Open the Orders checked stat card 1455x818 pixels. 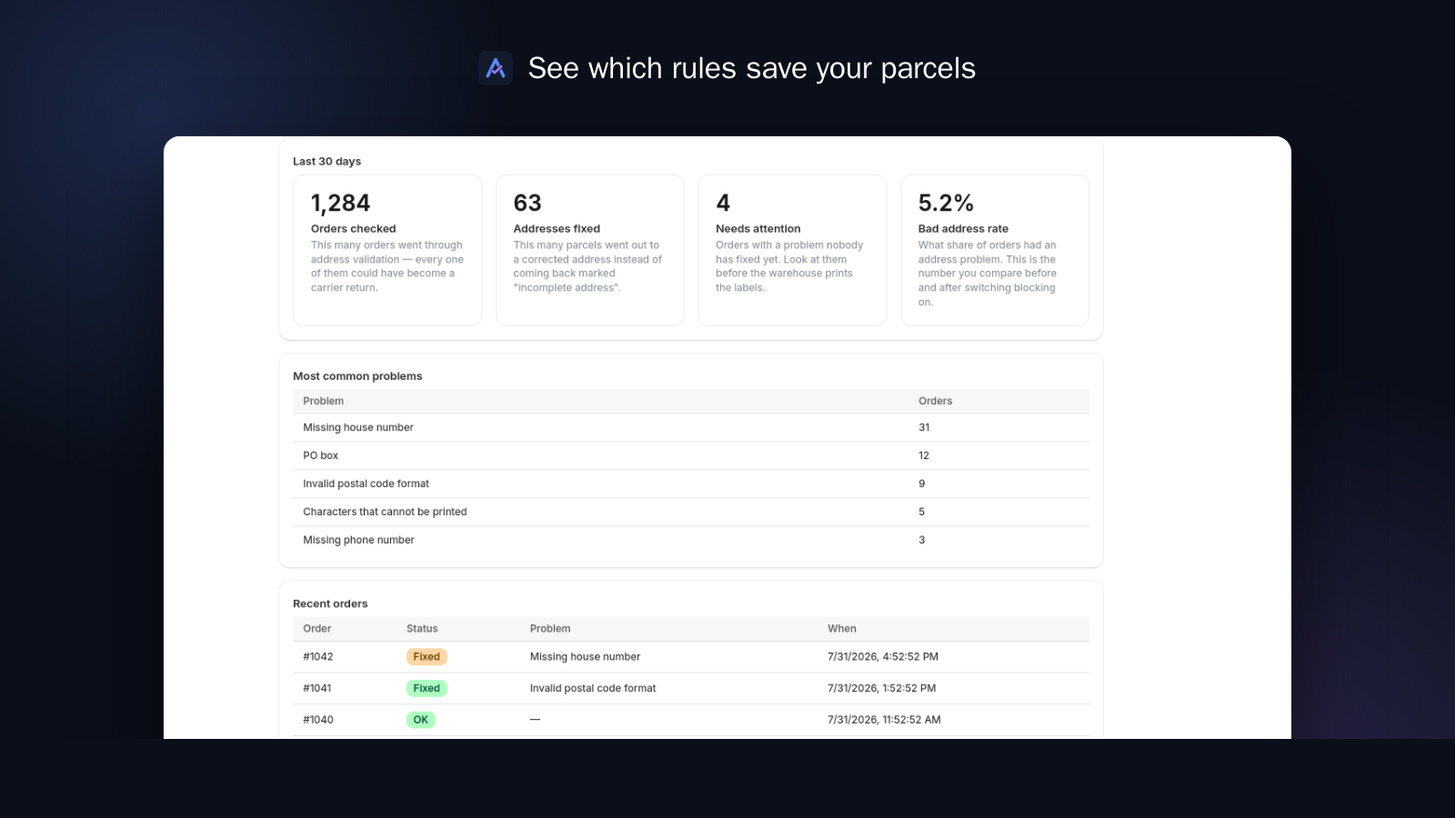pyautogui.click(x=387, y=250)
